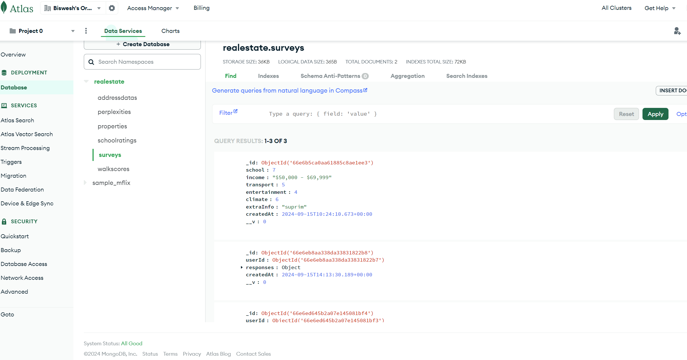The image size is (687, 360).
Task: Select the walkscores collection
Action: (x=113, y=169)
